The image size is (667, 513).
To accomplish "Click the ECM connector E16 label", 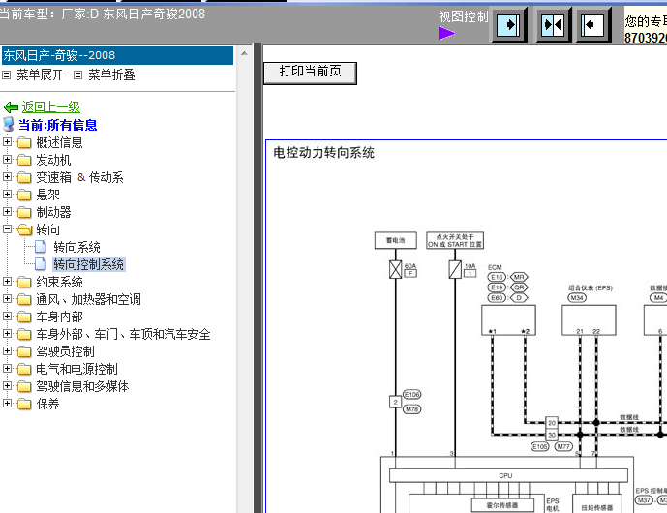I will point(497,277).
